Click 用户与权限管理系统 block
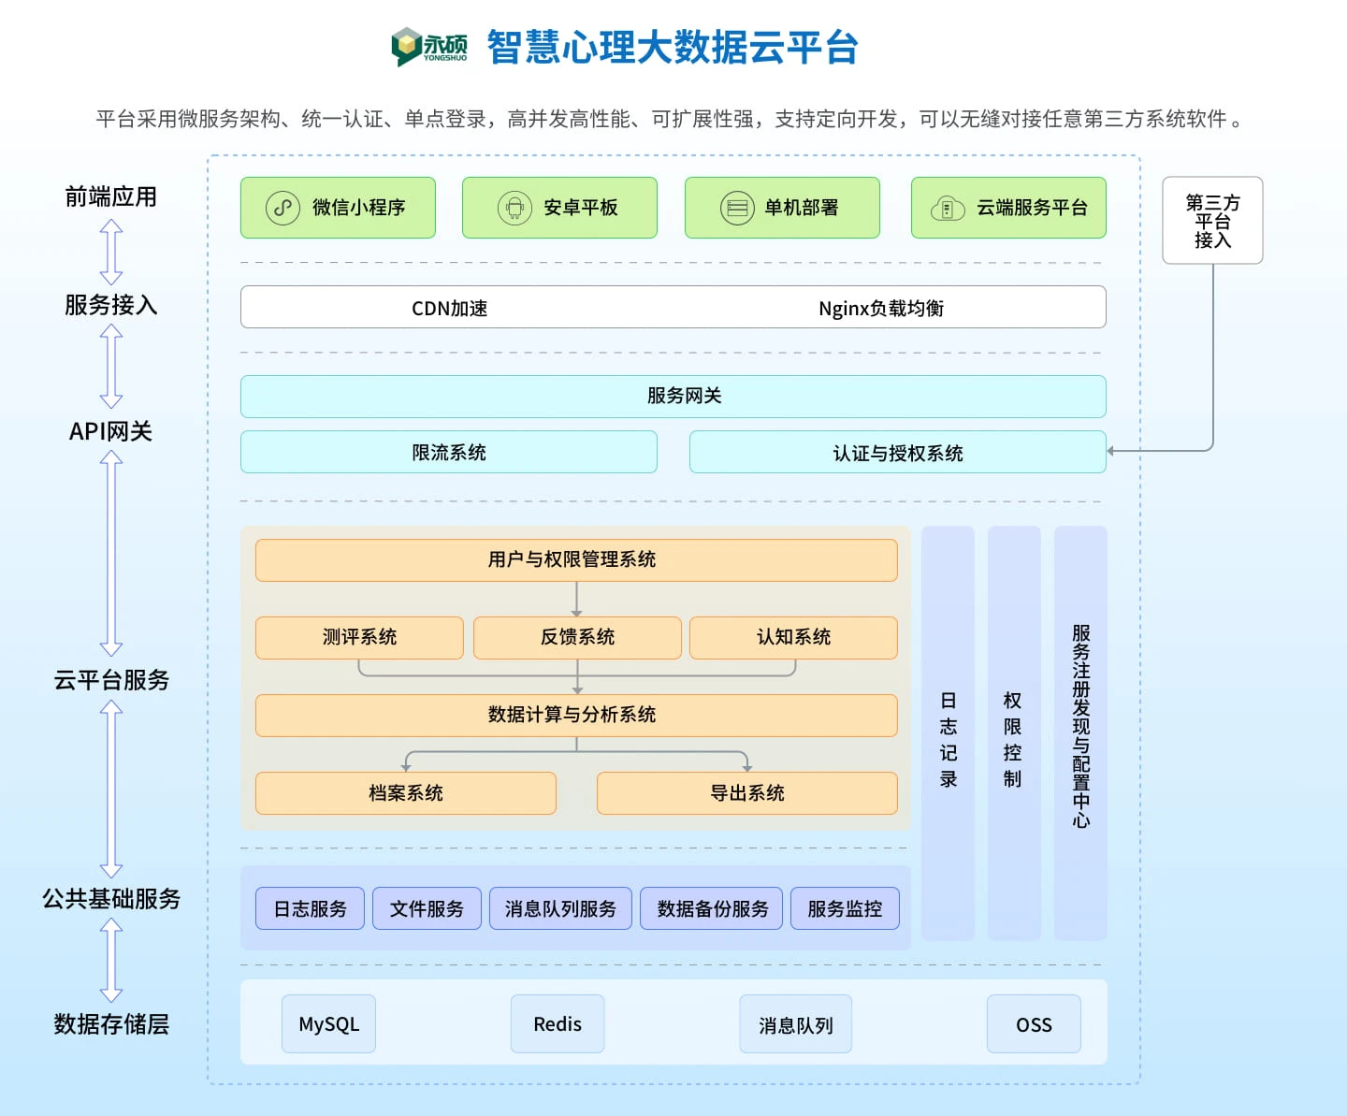This screenshot has height=1116, width=1347. 575,559
